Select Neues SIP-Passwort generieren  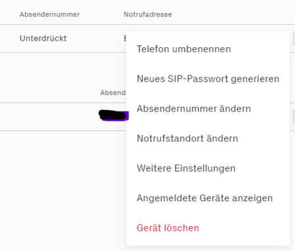coord(208,79)
